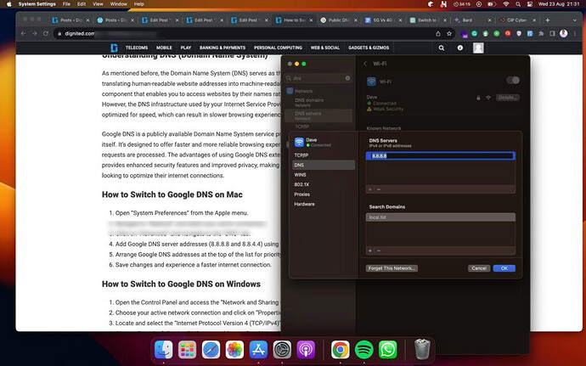The image size is (586, 366).
Task: Reload the page in Chrome
Action: (x=46, y=34)
